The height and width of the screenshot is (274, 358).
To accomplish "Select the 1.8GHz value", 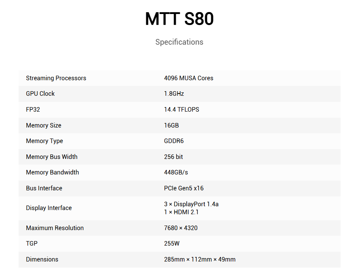I will (174, 93).
